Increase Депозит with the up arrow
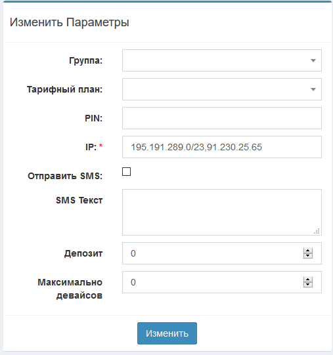The image size is (333, 355). coord(308,251)
